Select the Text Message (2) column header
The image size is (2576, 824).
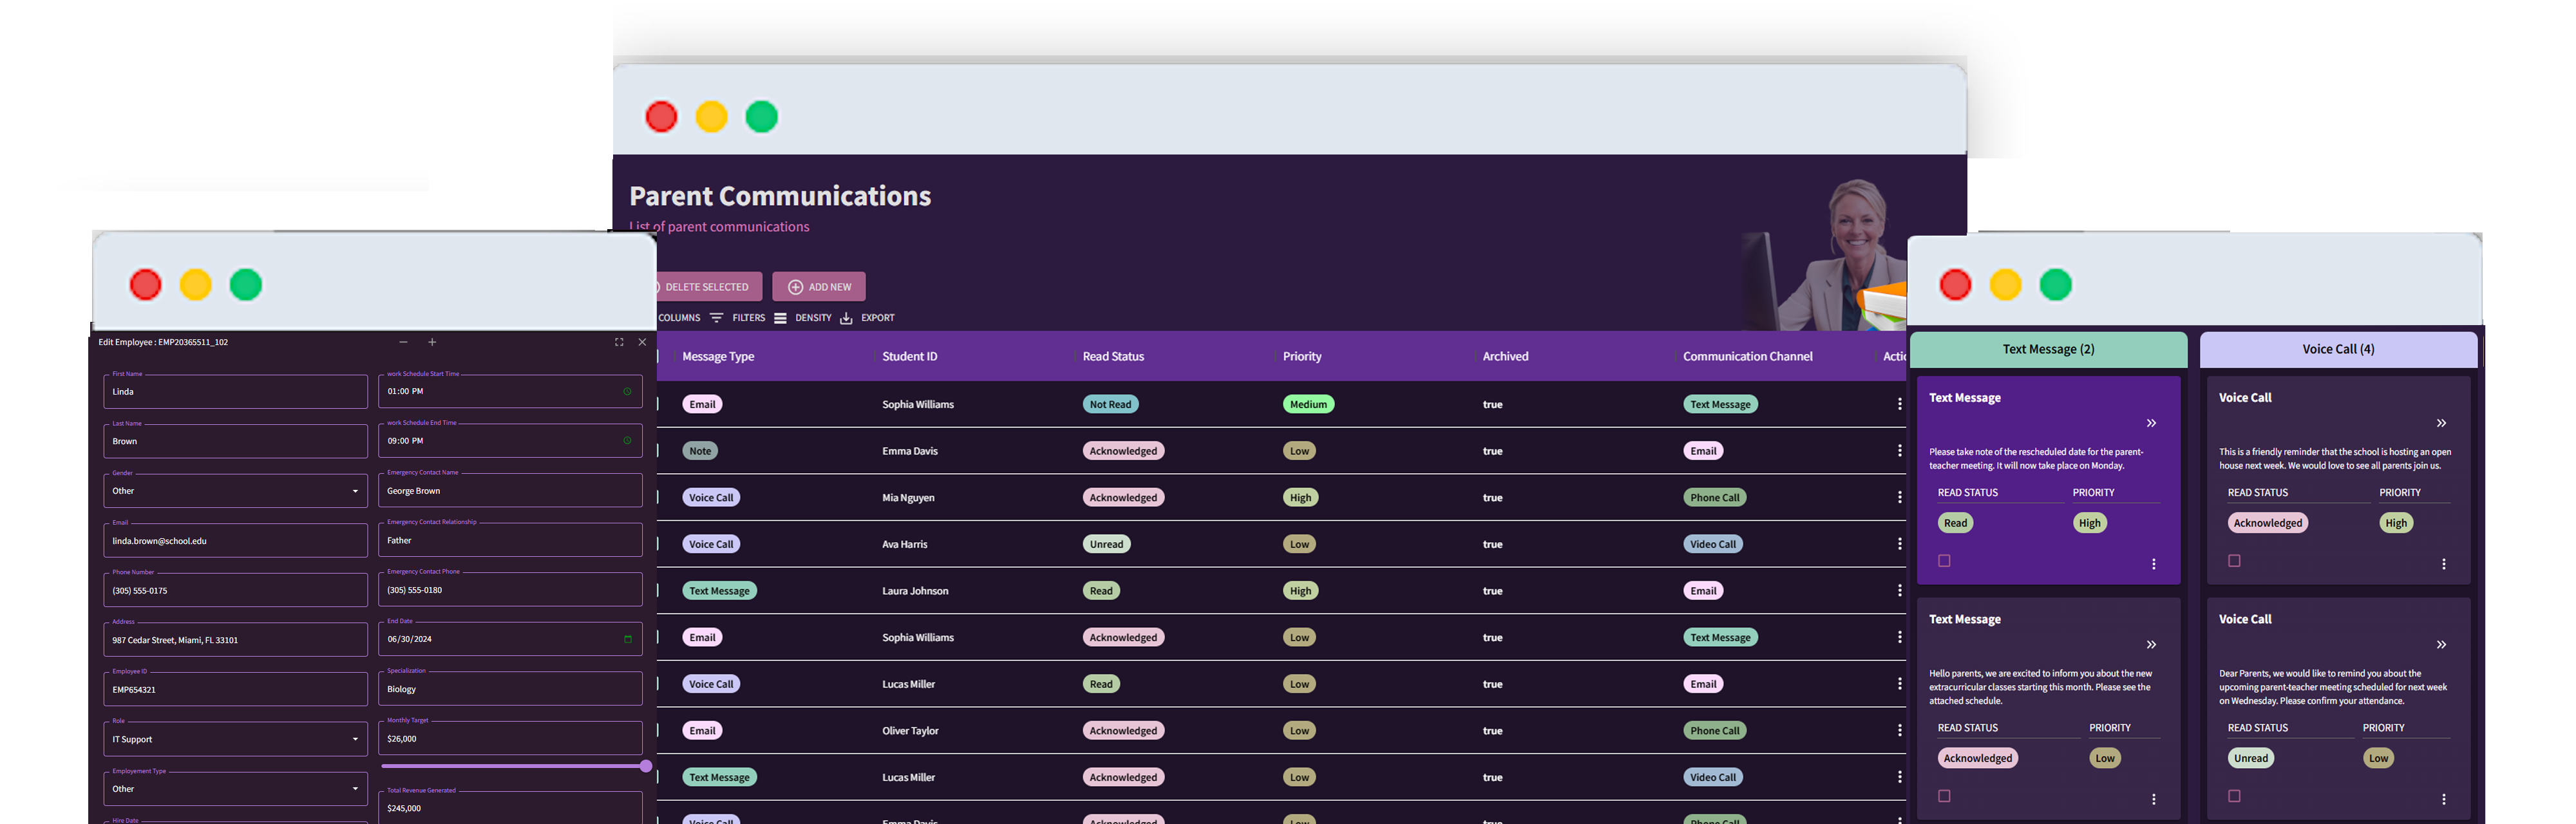coord(2048,349)
